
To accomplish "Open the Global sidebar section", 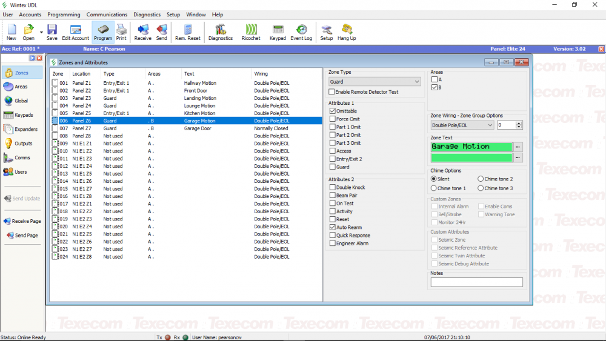I will click(19, 101).
